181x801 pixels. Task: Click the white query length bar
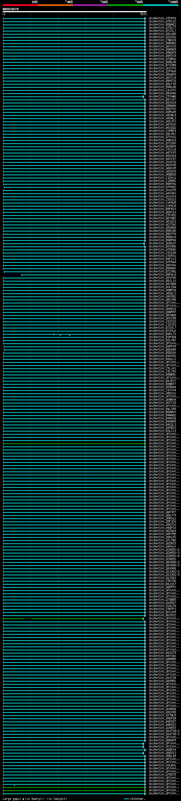point(75,12)
